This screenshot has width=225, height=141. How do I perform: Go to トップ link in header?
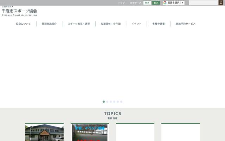(121, 3)
